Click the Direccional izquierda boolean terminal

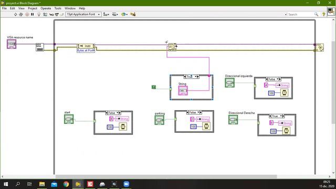point(230,83)
